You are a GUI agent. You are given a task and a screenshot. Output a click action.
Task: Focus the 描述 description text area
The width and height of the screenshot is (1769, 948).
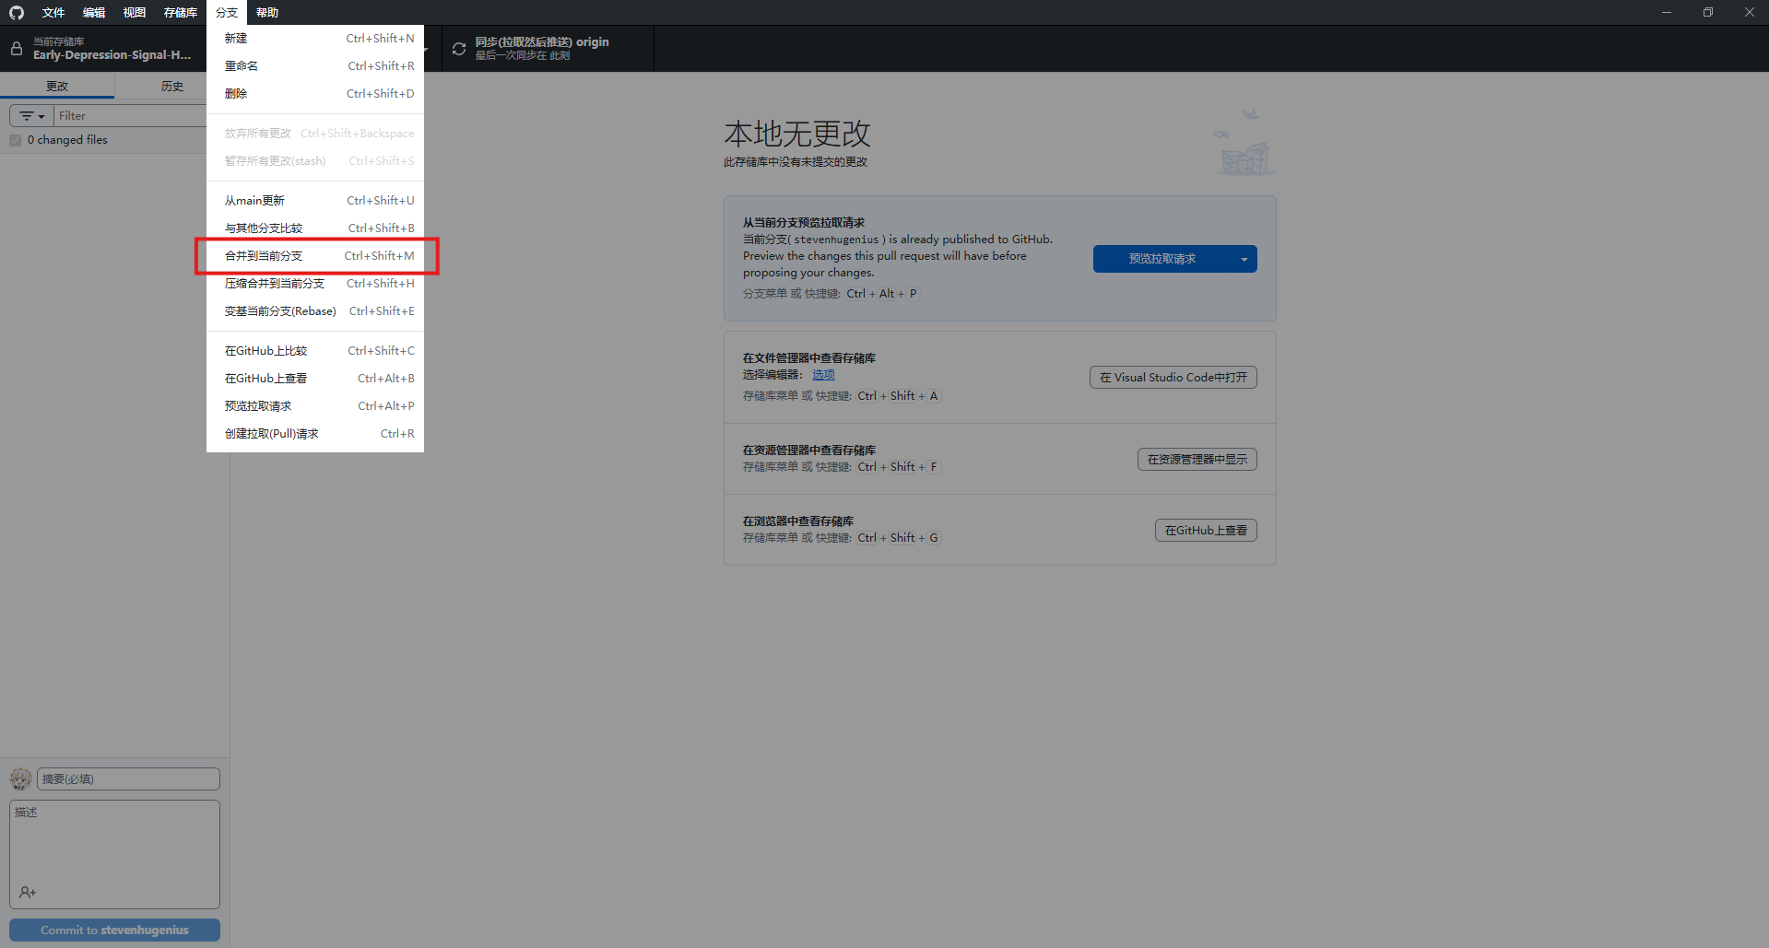114,843
